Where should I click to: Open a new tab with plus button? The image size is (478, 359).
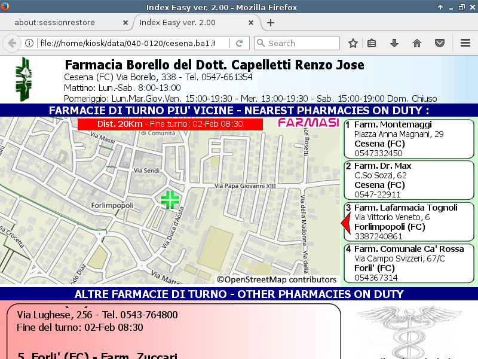[271, 23]
